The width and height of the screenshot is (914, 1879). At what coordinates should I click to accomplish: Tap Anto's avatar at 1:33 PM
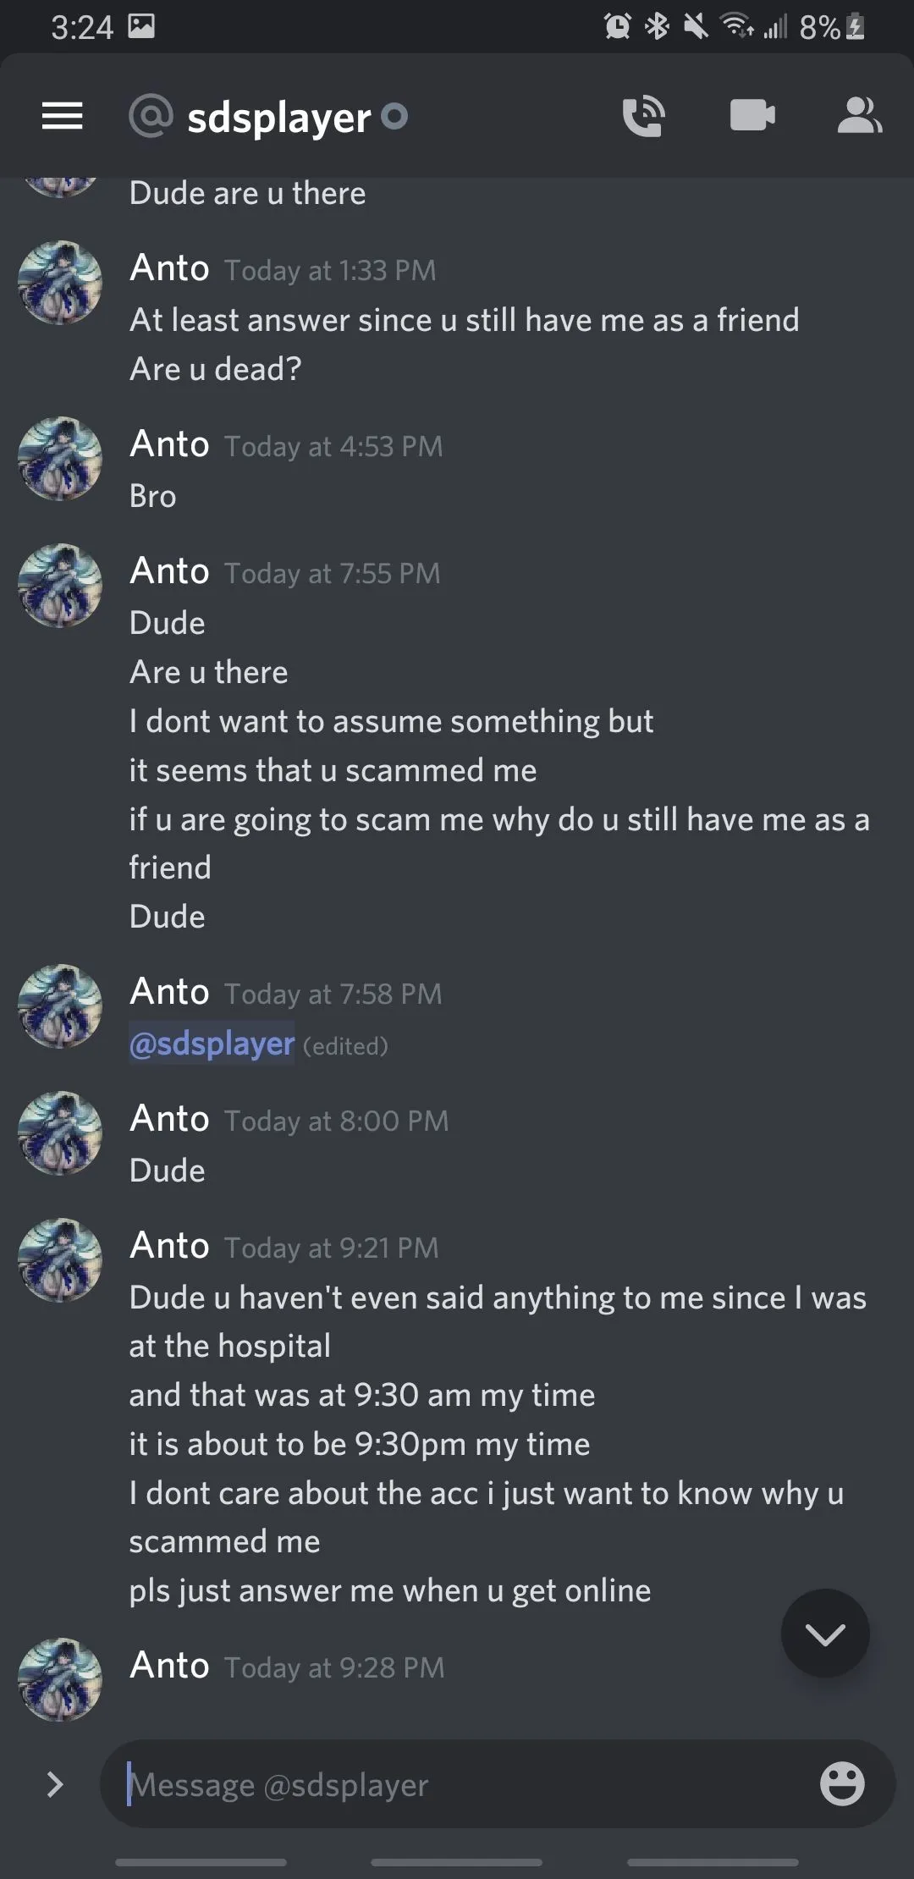point(60,283)
